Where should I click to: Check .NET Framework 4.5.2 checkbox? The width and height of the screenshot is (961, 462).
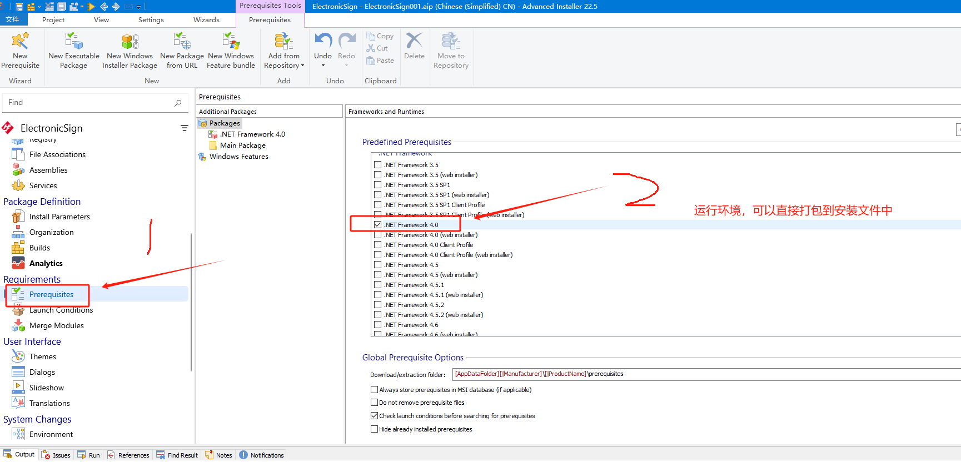(x=378, y=305)
